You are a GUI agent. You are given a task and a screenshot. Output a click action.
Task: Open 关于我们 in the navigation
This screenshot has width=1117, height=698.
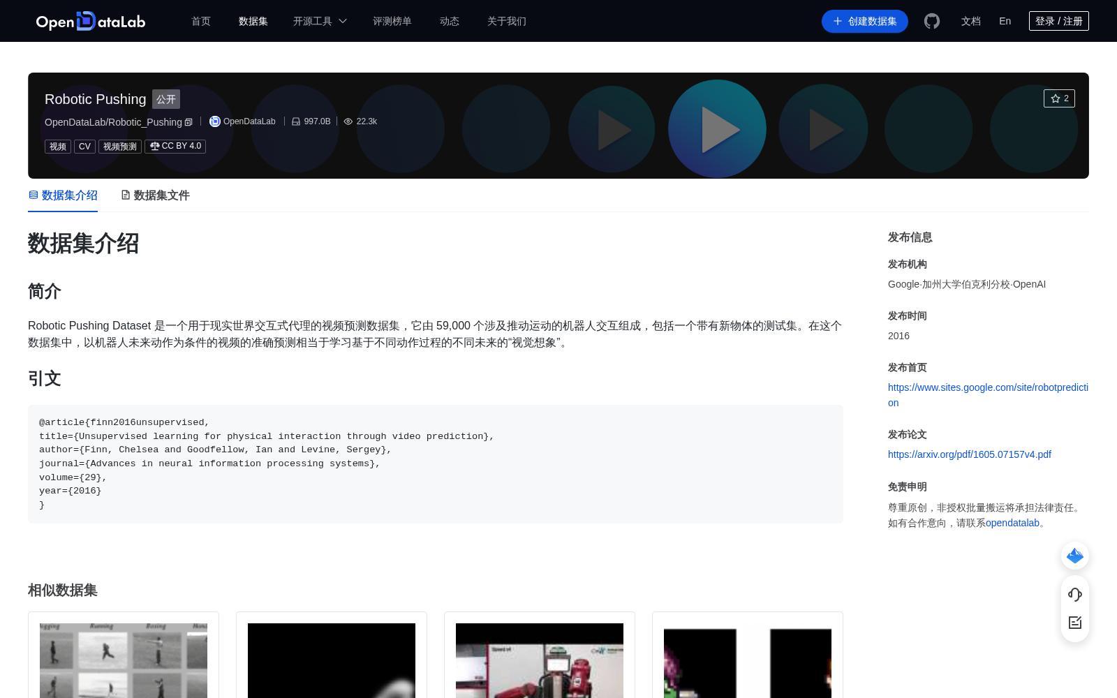(x=507, y=21)
